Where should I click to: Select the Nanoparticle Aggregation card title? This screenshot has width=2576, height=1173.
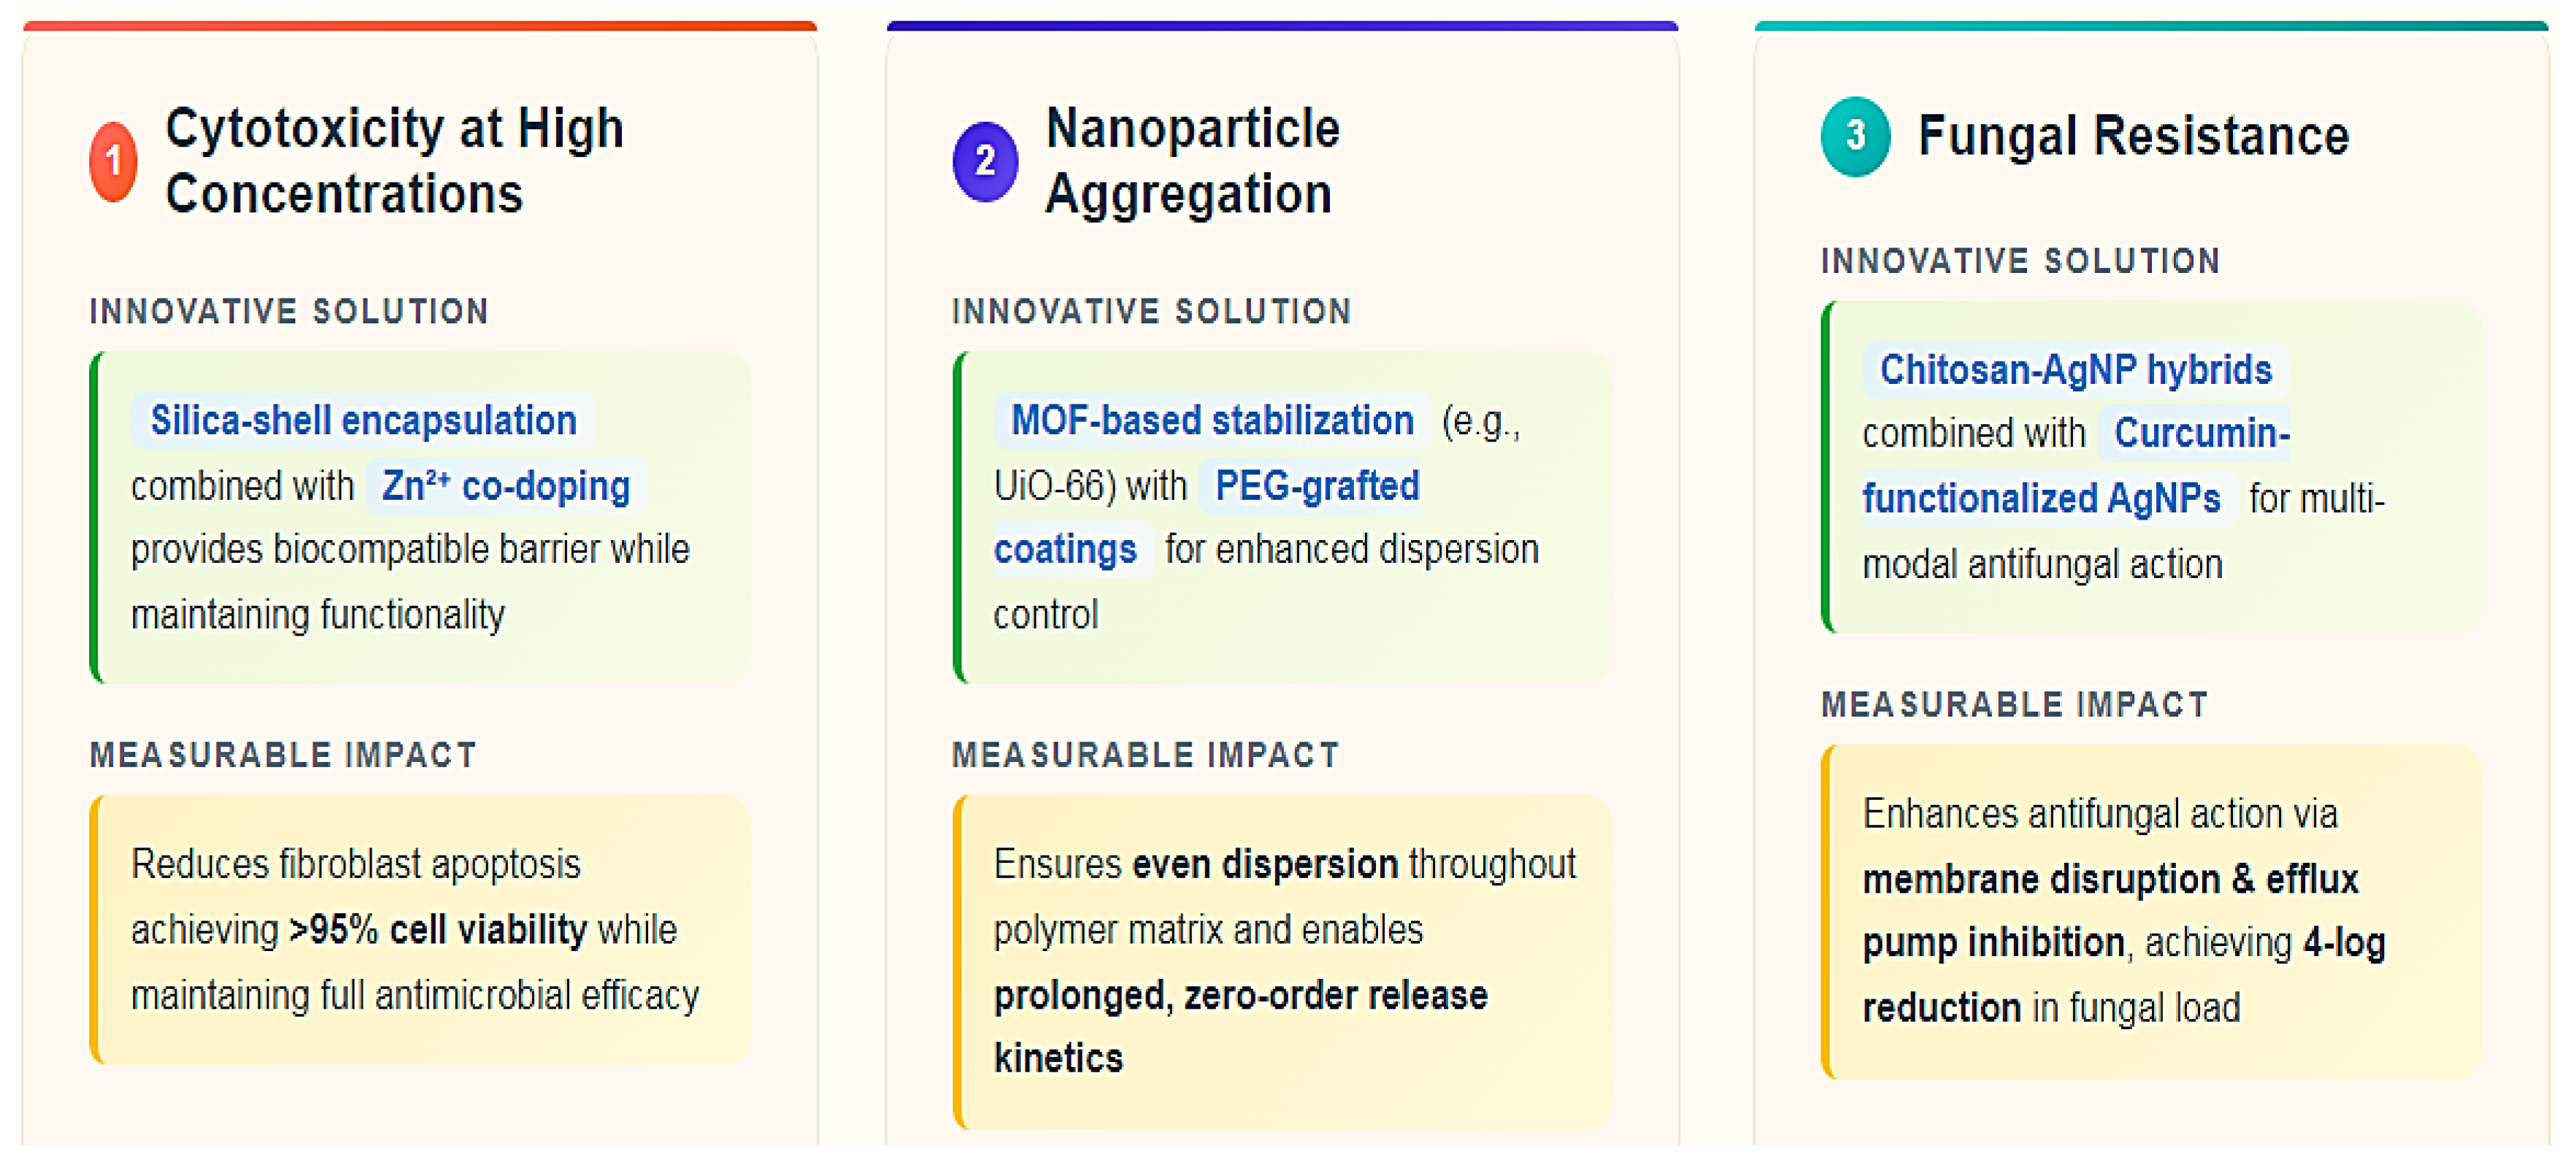click(1192, 160)
